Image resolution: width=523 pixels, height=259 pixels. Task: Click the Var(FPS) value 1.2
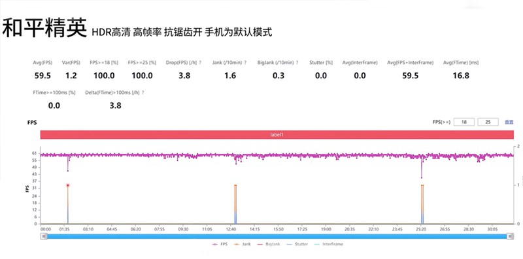coord(71,76)
